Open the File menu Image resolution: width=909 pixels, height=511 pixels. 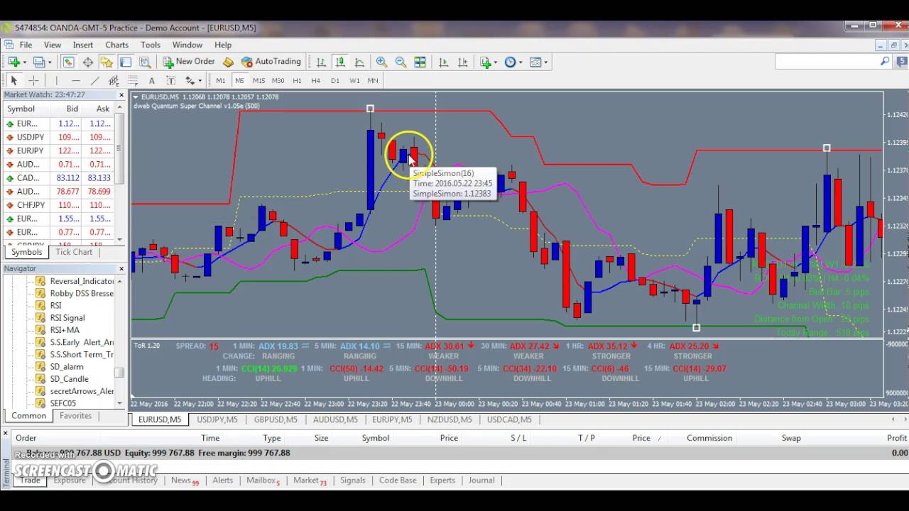coord(26,45)
